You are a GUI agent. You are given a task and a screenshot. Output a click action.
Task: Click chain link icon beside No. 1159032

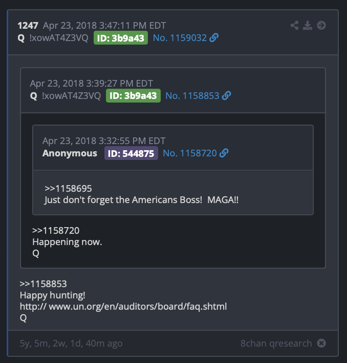click(x=214, y=37)
